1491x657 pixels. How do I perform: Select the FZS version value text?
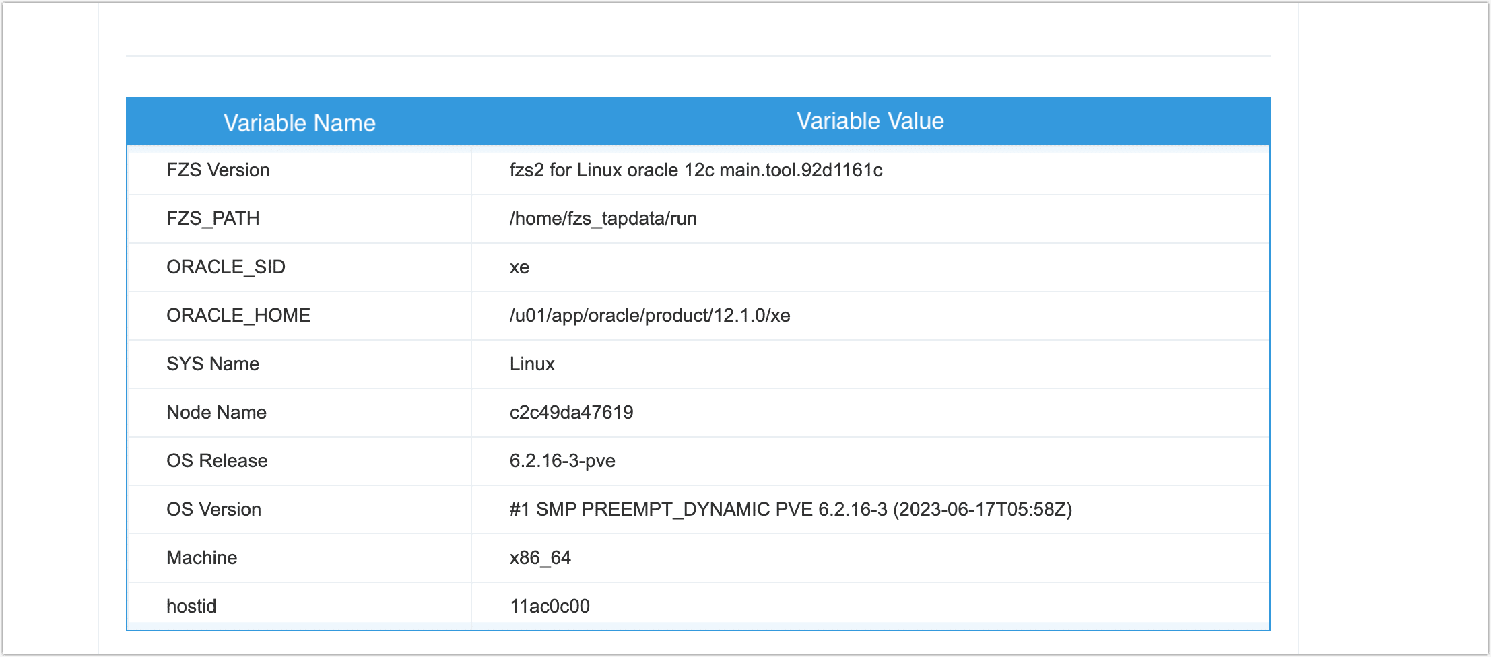(696, 170)
